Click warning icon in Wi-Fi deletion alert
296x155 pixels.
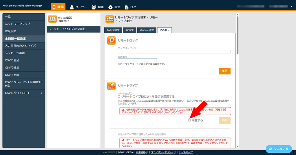[123, 140]
